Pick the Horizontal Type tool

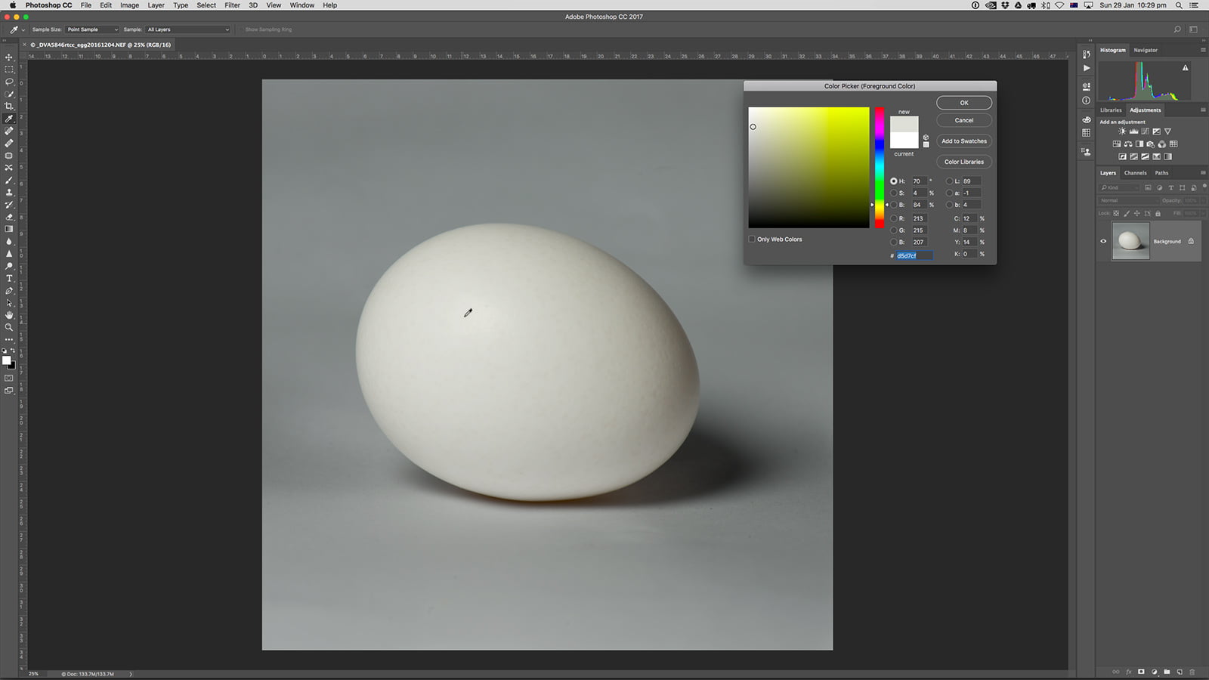coord(9,278)
